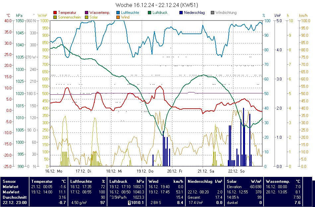Click the Solar column header in table
The width and height of the screenshot is (315, 207).
[x=232, y=181]
